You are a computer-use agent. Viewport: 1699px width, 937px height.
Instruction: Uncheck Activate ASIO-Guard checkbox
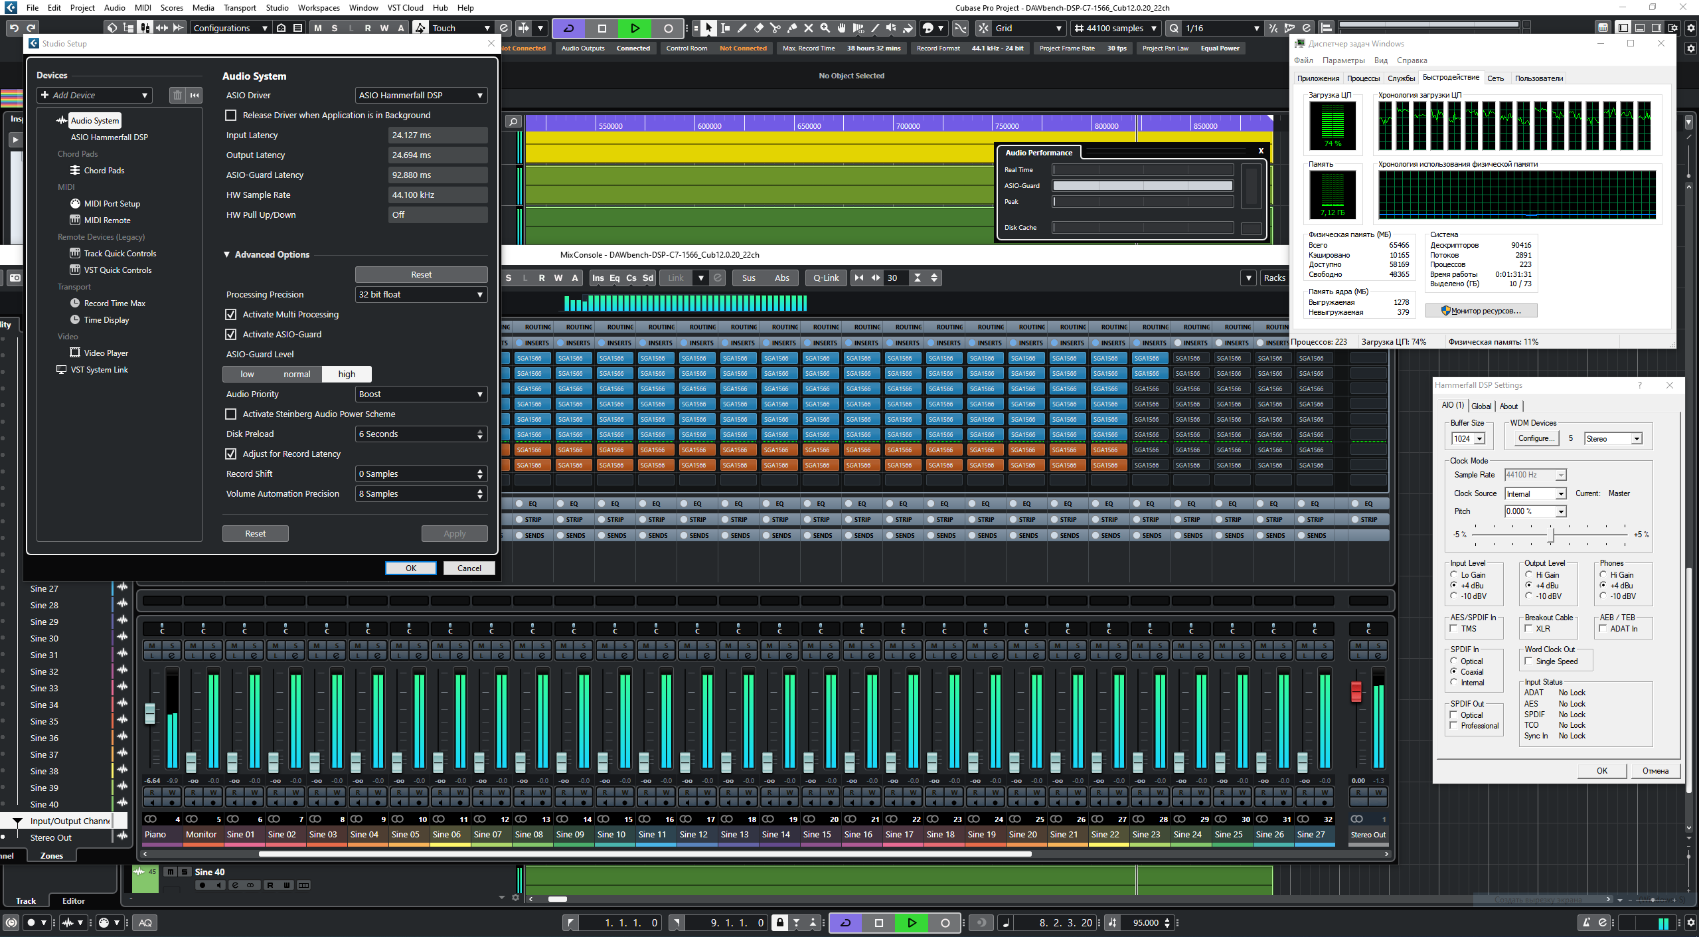tap(231, 334)
